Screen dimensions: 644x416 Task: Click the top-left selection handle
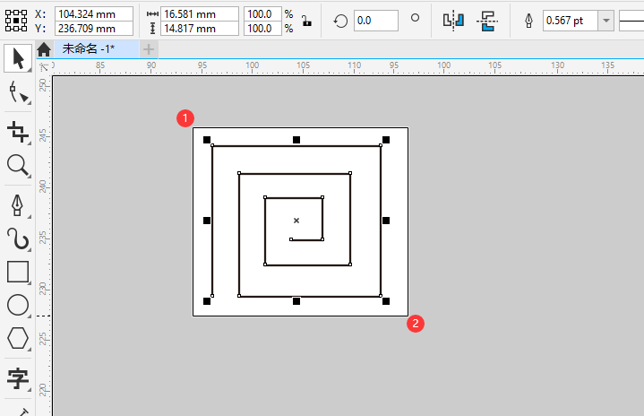[207, 140]
